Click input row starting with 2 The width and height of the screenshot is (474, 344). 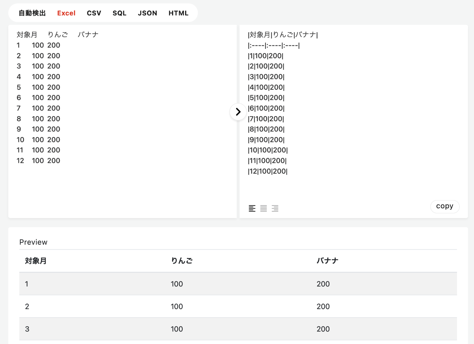pos(38,56)
